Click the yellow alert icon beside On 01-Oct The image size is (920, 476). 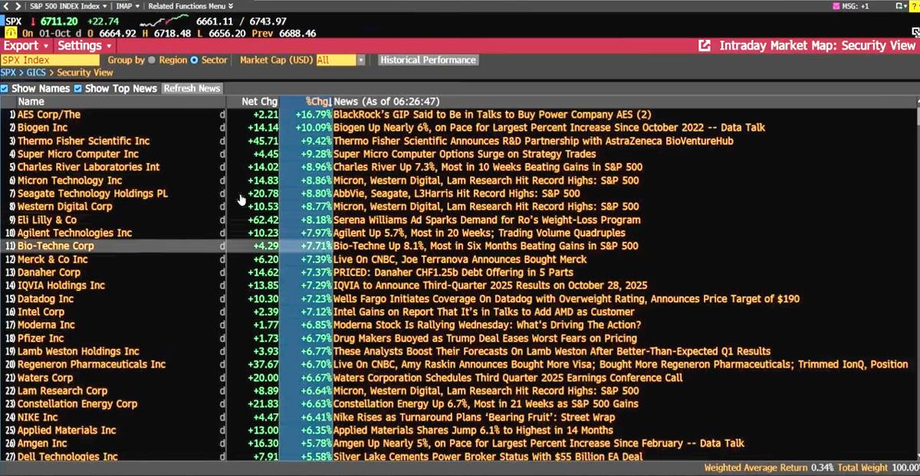click(11, 33)
